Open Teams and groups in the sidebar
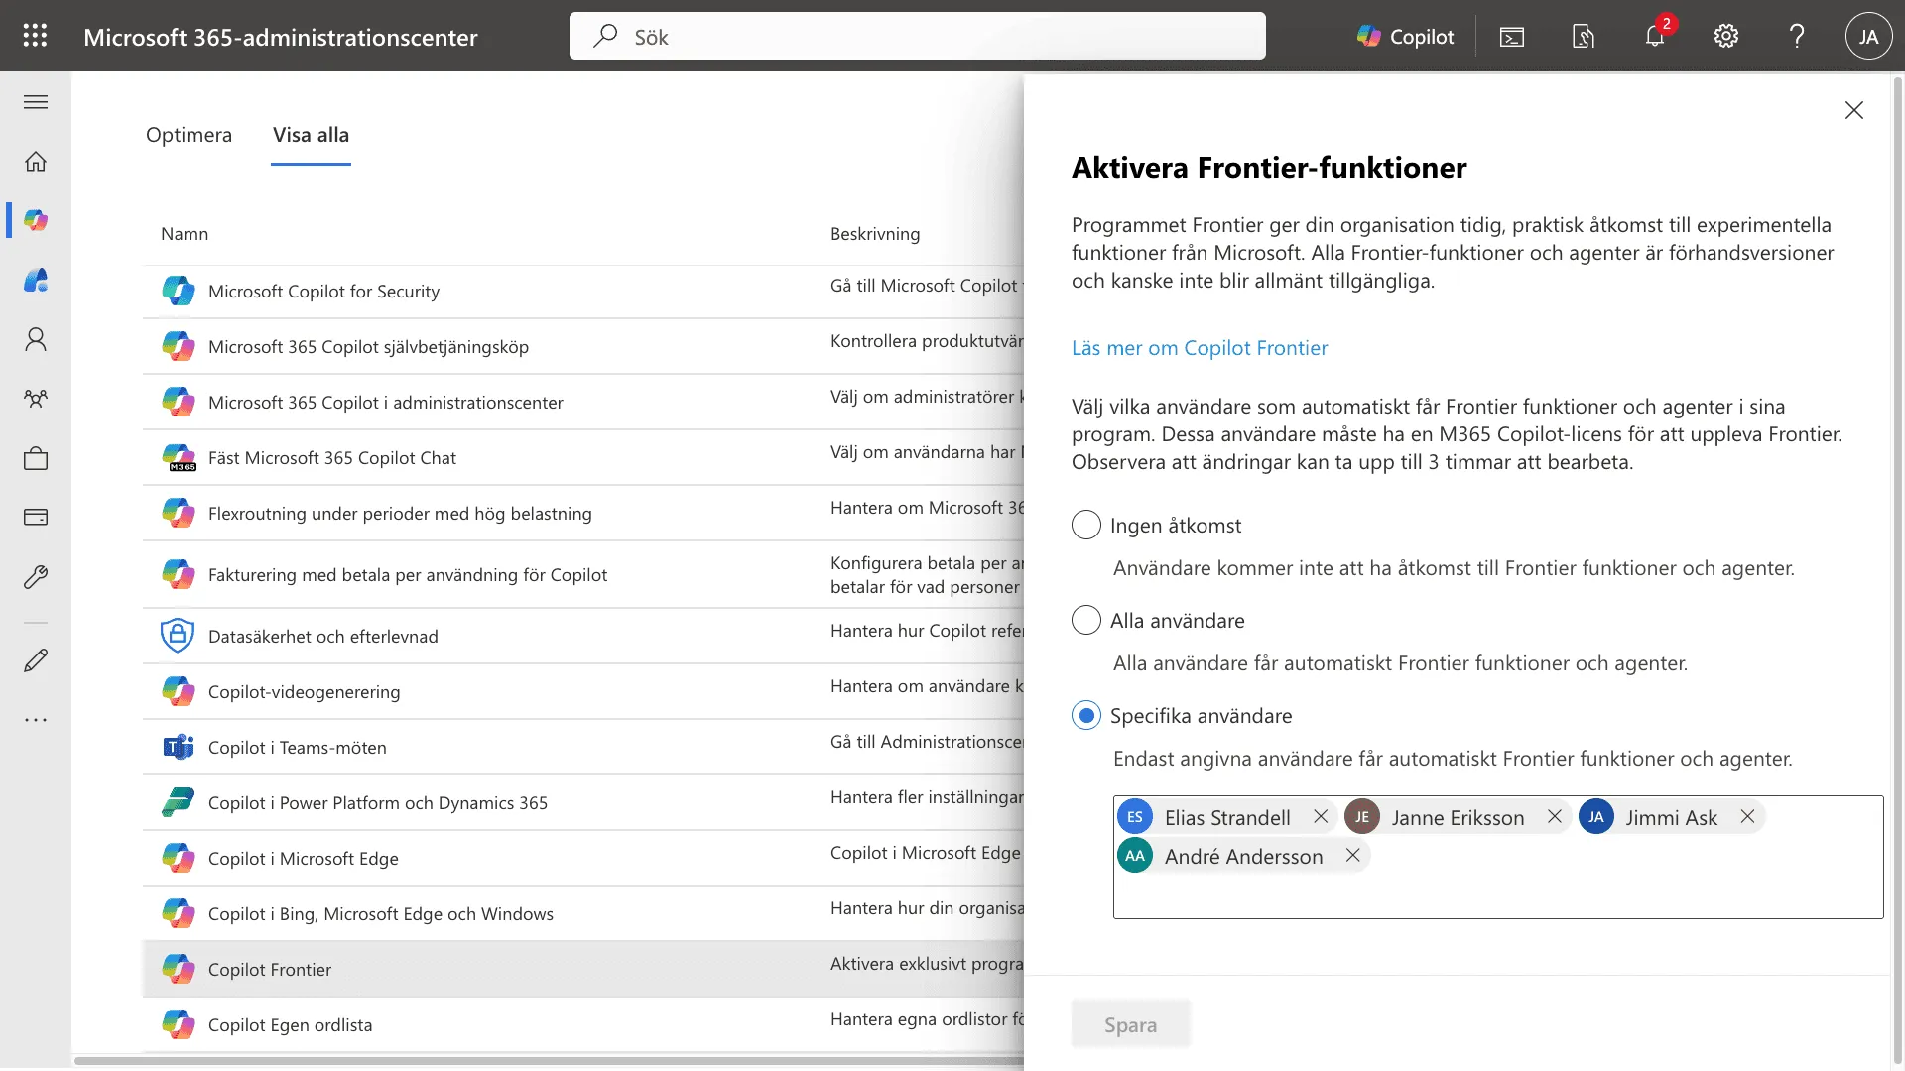This screenshot has width=1905, height=1071. tap(36, 399)
